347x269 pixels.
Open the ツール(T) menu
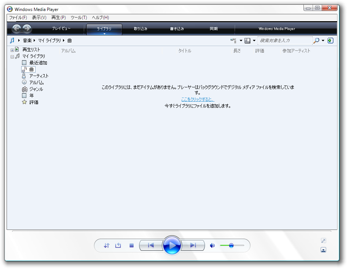point(79,18)
